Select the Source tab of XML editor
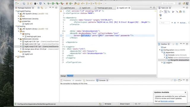This screenshot has width=190, height=107. (x=70, y=76)
